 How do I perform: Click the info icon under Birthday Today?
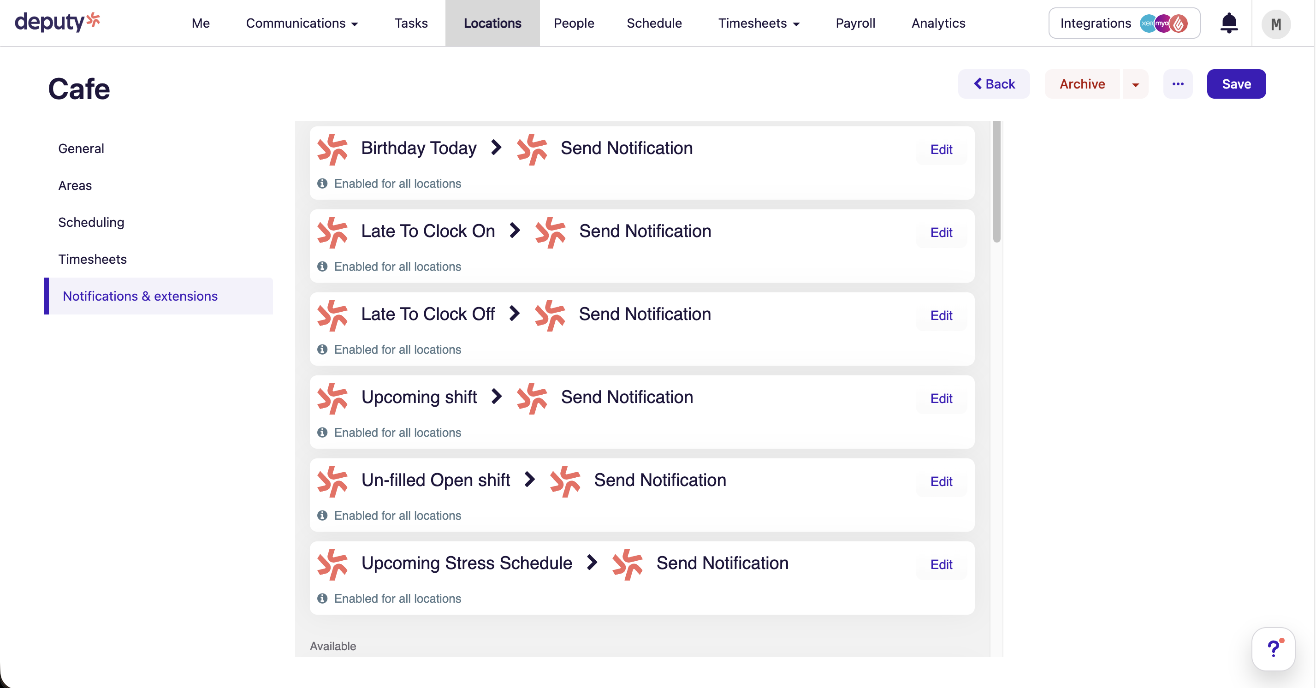pyautogui.click(x=321, y=184)
